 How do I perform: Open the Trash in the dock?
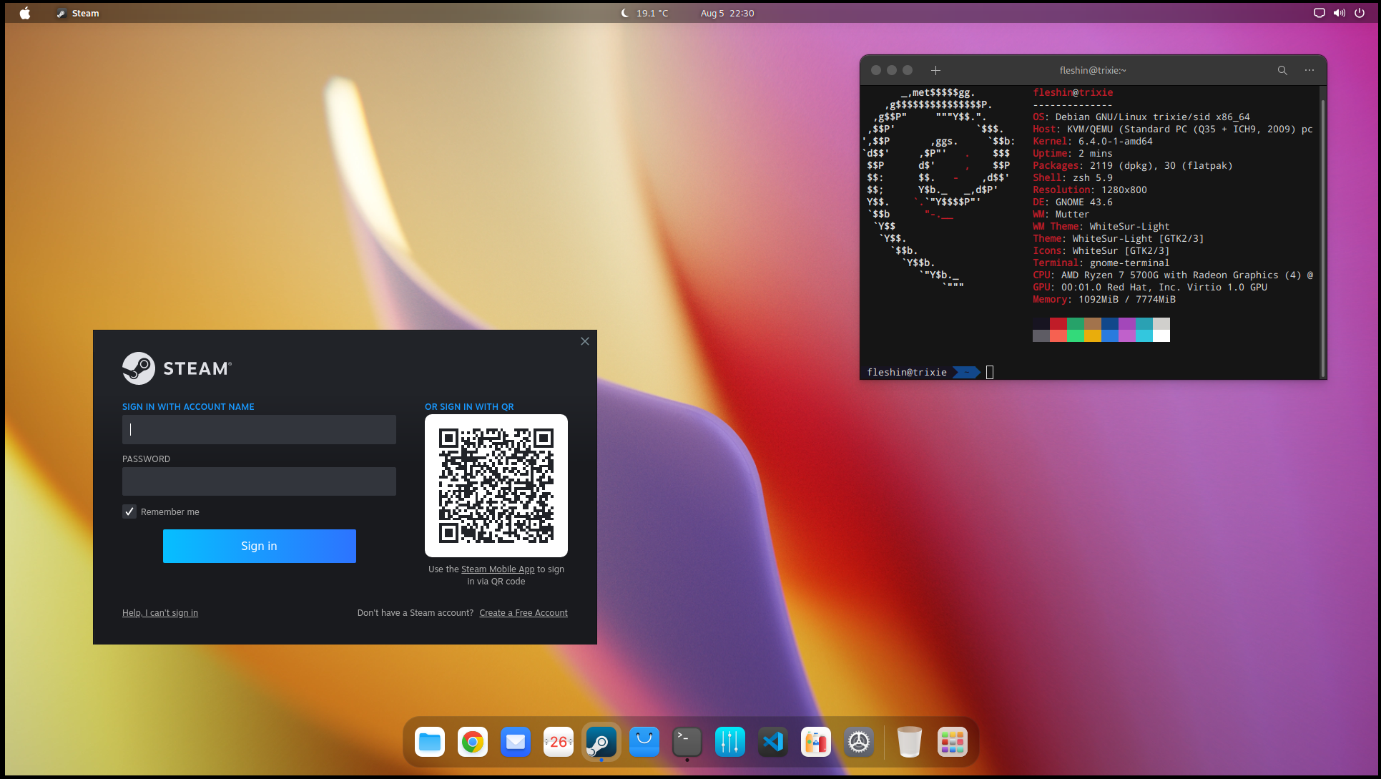909,742
